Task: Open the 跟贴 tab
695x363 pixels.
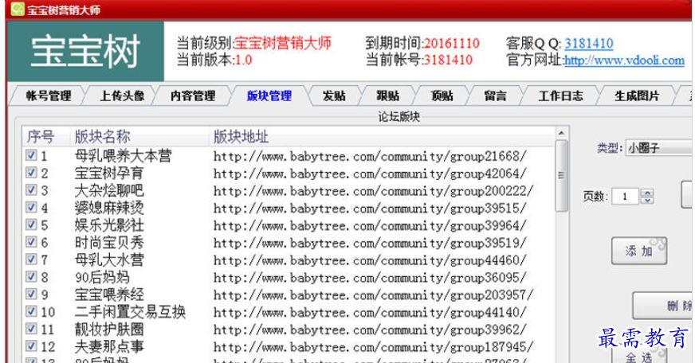Action: pyautogui.click(x=388, y=96)
